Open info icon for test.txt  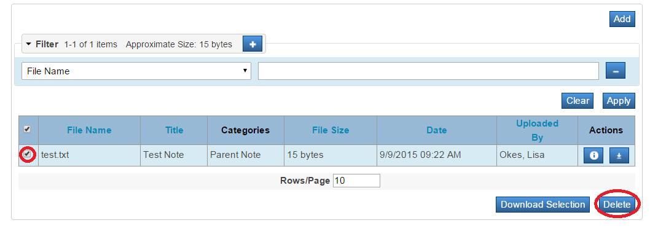click(x=594, y=155)
